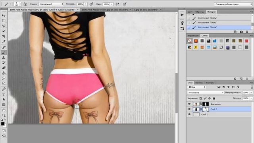Select the Rectangle shape tool
Image resolution: width=254 pixels, height=143 pixels.
pyautogui.click(x=4, y=105)
